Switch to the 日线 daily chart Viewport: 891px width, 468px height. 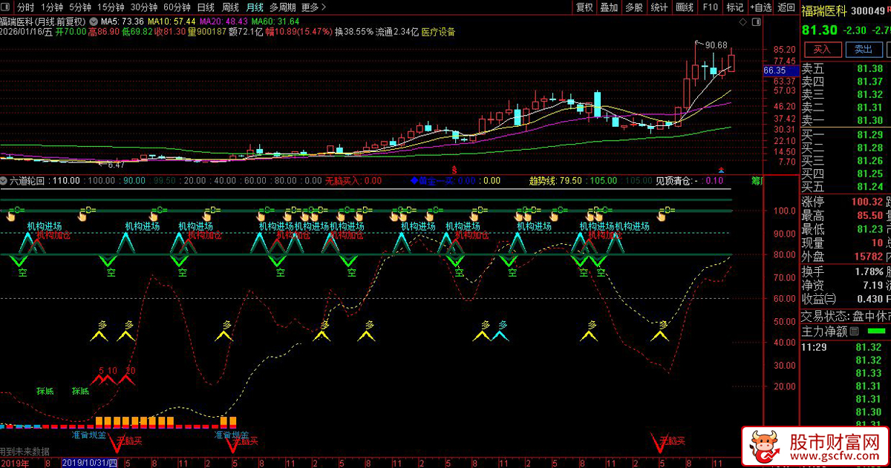206,7
